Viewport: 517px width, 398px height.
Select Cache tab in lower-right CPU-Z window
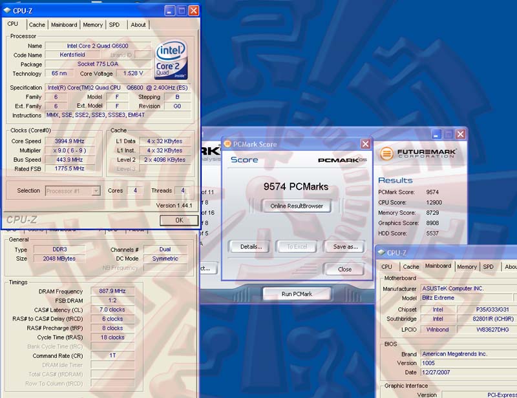(411, 266)
